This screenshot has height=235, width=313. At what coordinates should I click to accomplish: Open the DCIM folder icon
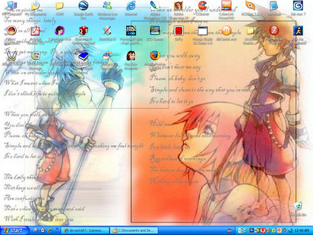pos(59,8)
